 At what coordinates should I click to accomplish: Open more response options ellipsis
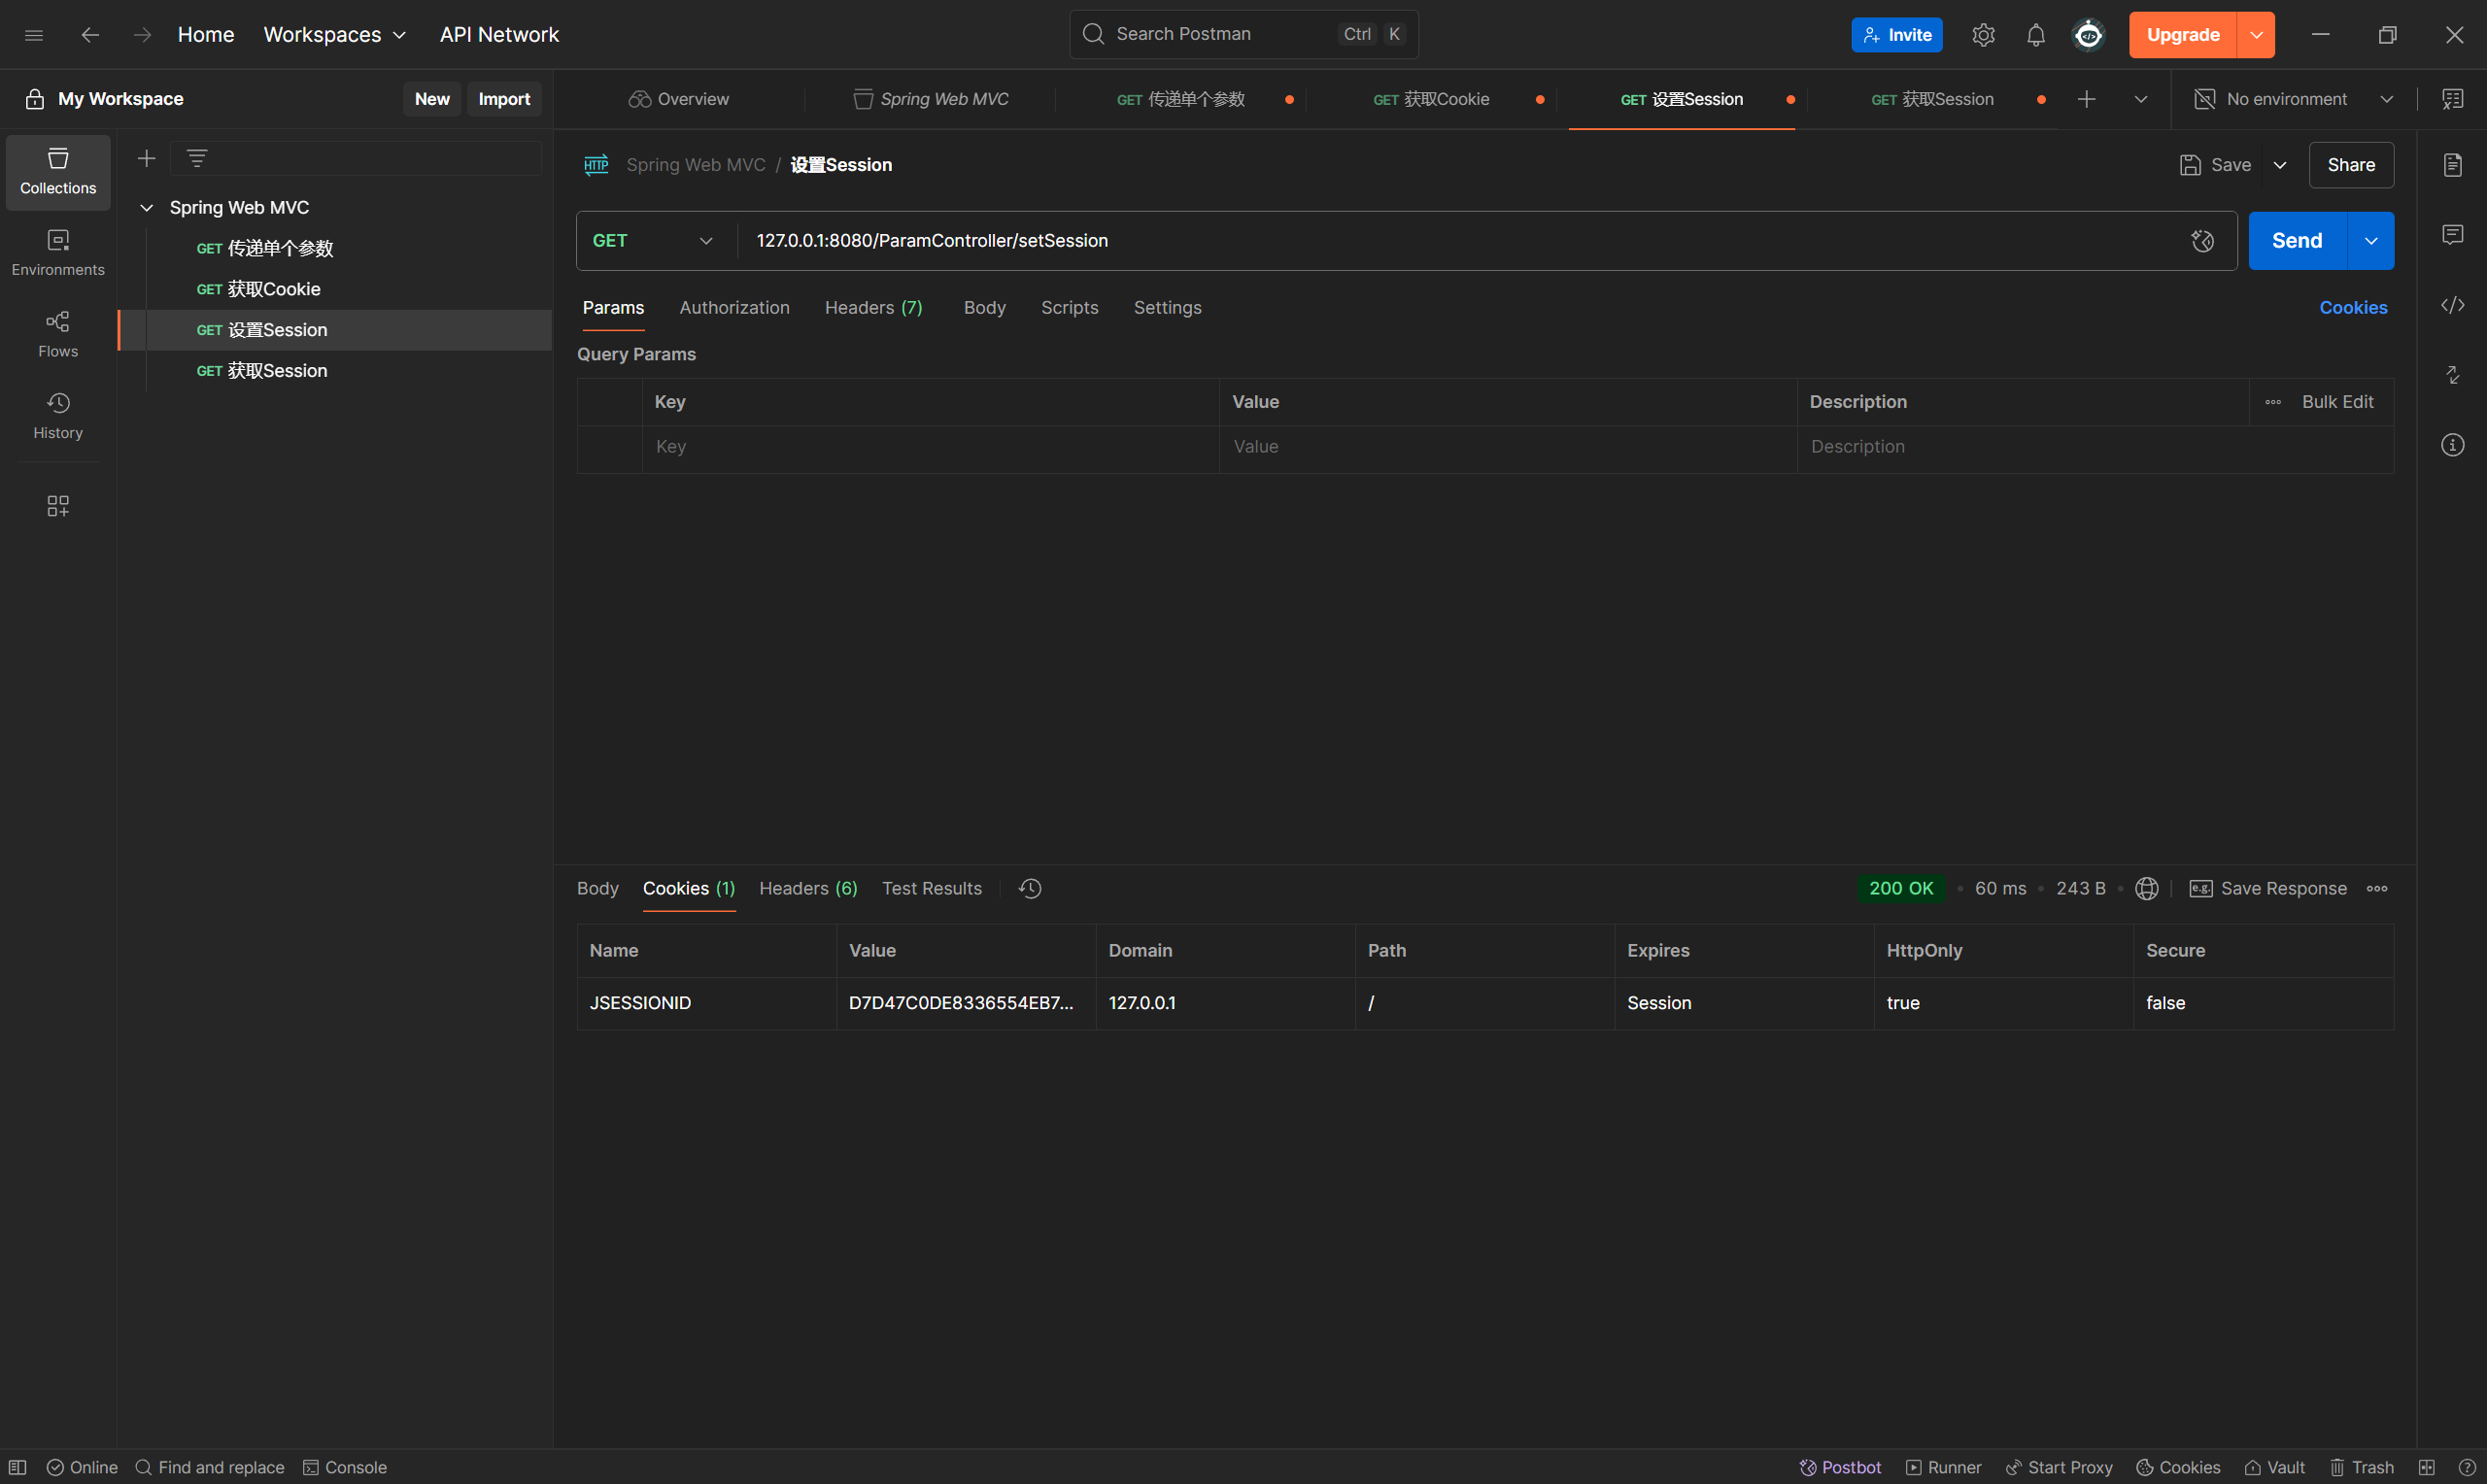[x=2377, y=888]
